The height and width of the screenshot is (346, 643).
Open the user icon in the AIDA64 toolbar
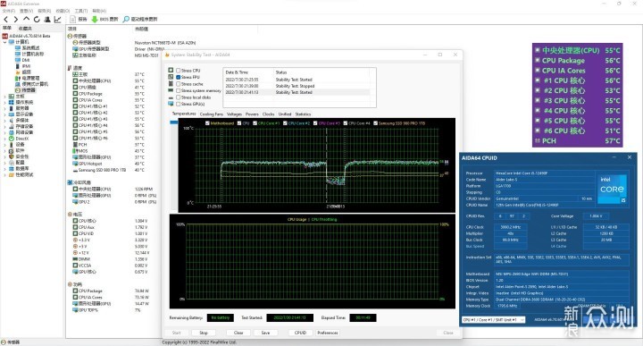(47, 20)
